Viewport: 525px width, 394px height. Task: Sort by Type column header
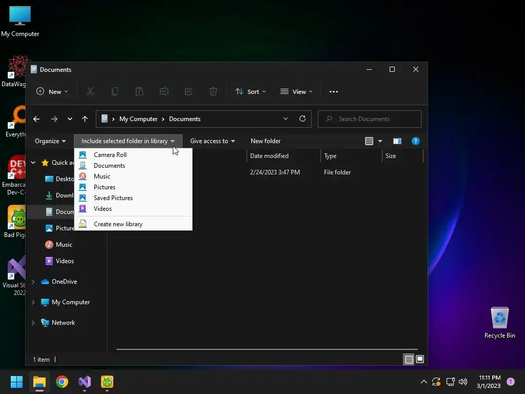tap(351, 156)
